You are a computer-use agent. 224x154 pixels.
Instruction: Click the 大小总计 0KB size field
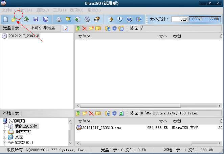tap(179, 19)
